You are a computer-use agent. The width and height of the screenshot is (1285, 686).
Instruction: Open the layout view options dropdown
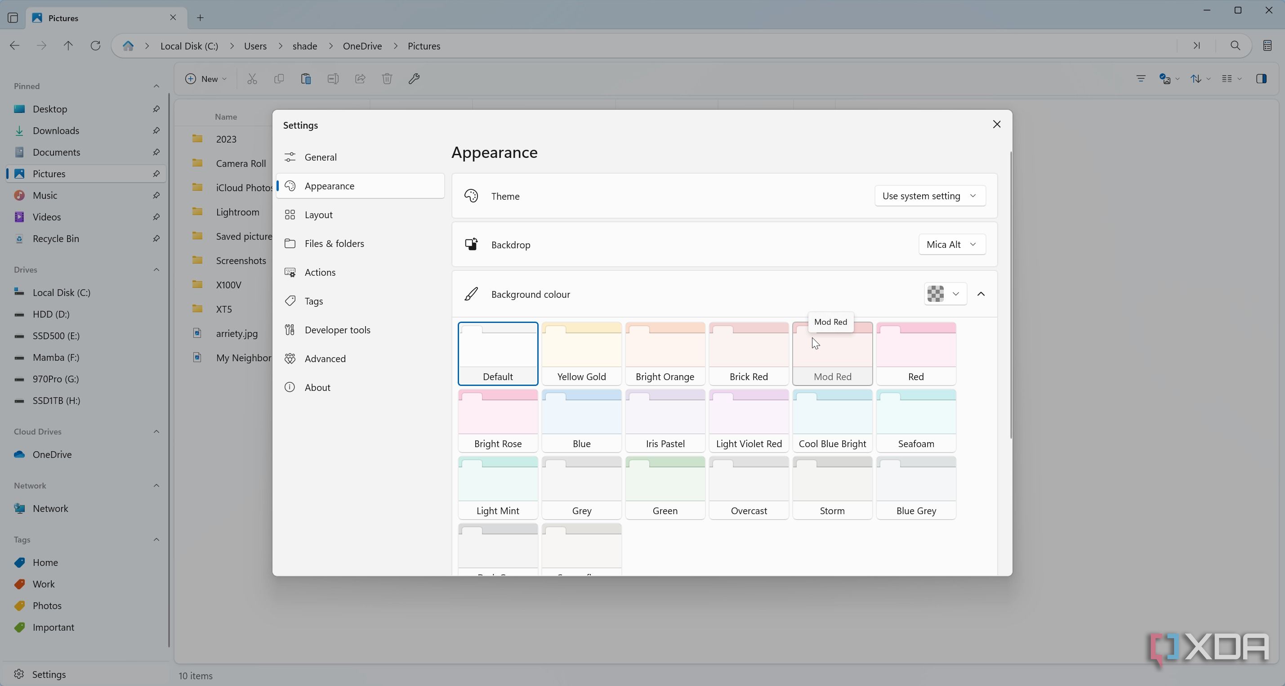pos(1231,79)
